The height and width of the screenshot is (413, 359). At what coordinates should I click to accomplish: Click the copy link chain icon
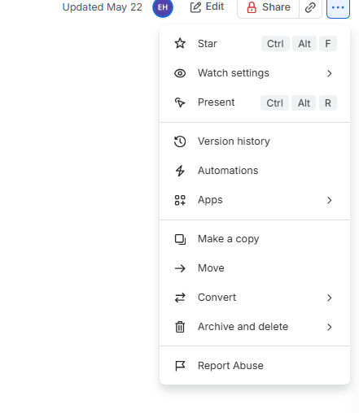click(x=310, y=7)
